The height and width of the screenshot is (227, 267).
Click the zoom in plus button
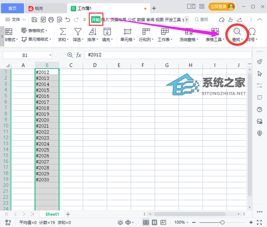click(x=251, y=222)
